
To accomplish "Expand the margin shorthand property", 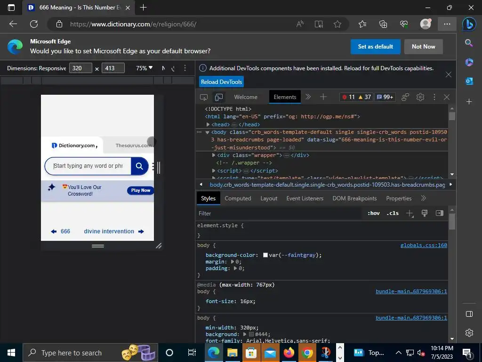I will pos(233,262).
